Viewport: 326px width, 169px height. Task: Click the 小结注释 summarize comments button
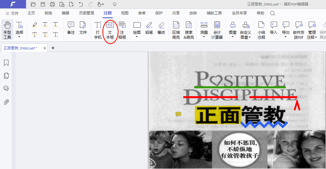[x=261, y=30]
